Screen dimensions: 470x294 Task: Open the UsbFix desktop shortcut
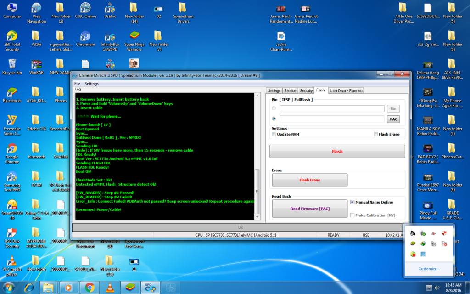coord(110,11)
